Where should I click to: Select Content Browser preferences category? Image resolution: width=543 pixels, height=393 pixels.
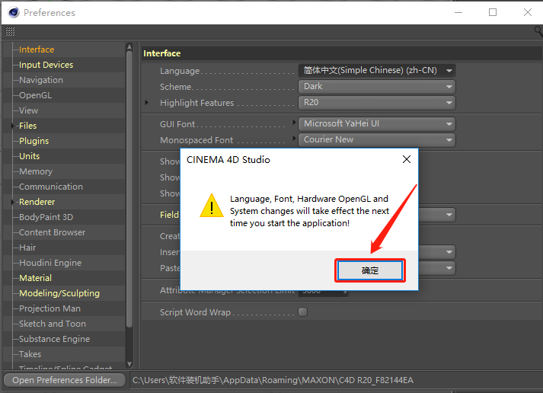tap(52, 232)
